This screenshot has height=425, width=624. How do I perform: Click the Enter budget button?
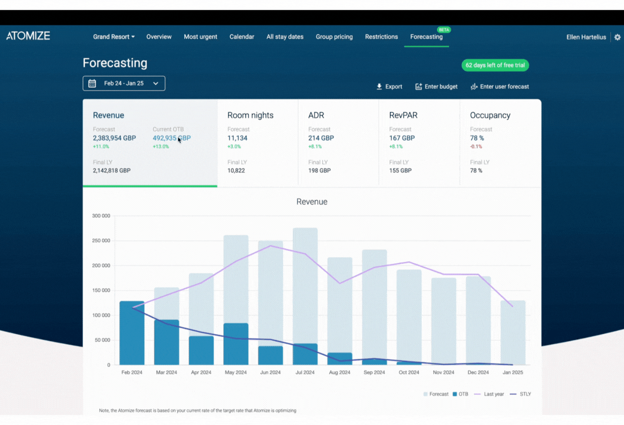tap(436, 86)
